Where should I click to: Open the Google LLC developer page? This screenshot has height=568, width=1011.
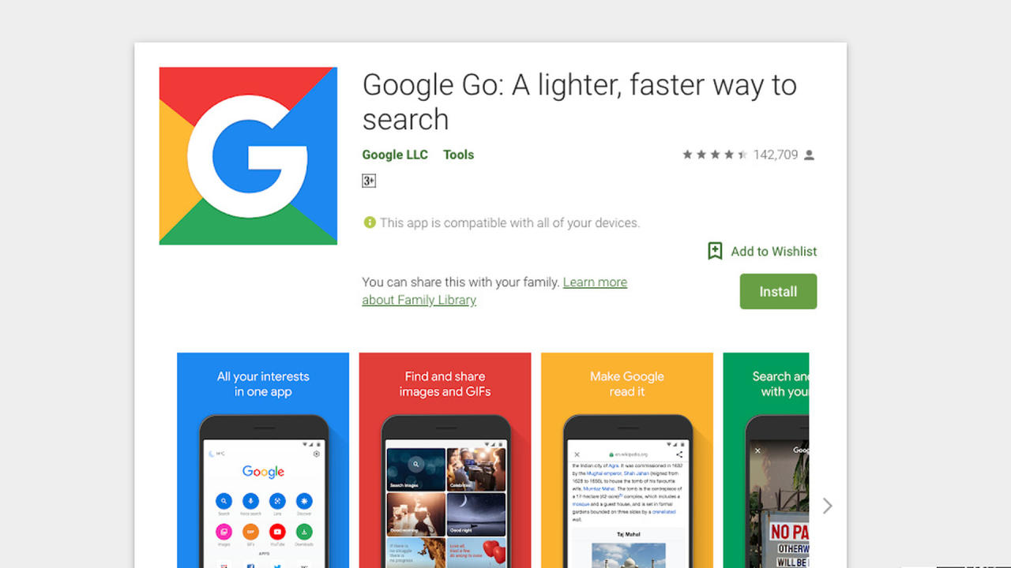pos(395,155)
